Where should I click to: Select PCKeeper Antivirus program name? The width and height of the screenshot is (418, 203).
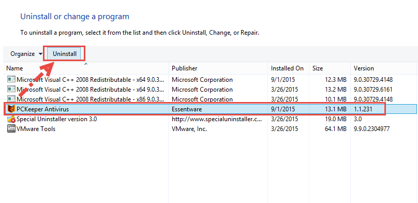pyautogui.click(x=42, y=109)
